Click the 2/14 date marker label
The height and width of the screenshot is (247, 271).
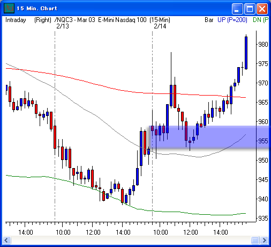pos(160,26)
